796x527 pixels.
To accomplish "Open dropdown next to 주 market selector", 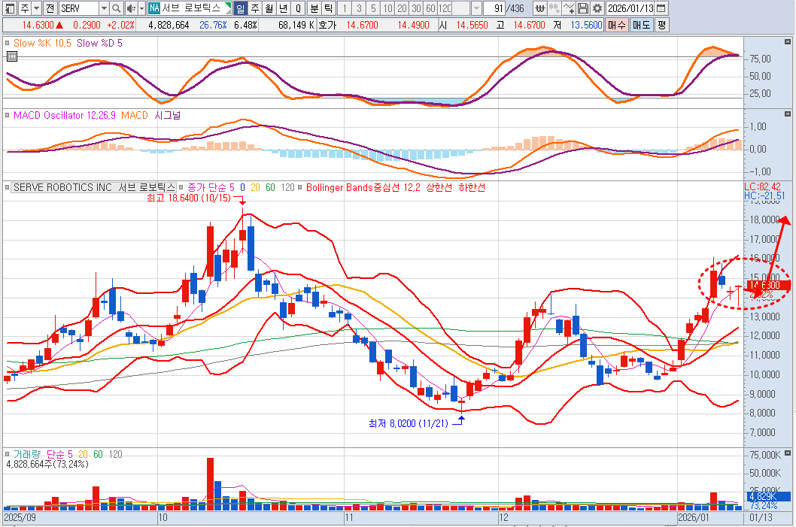I will click(35, 8).
